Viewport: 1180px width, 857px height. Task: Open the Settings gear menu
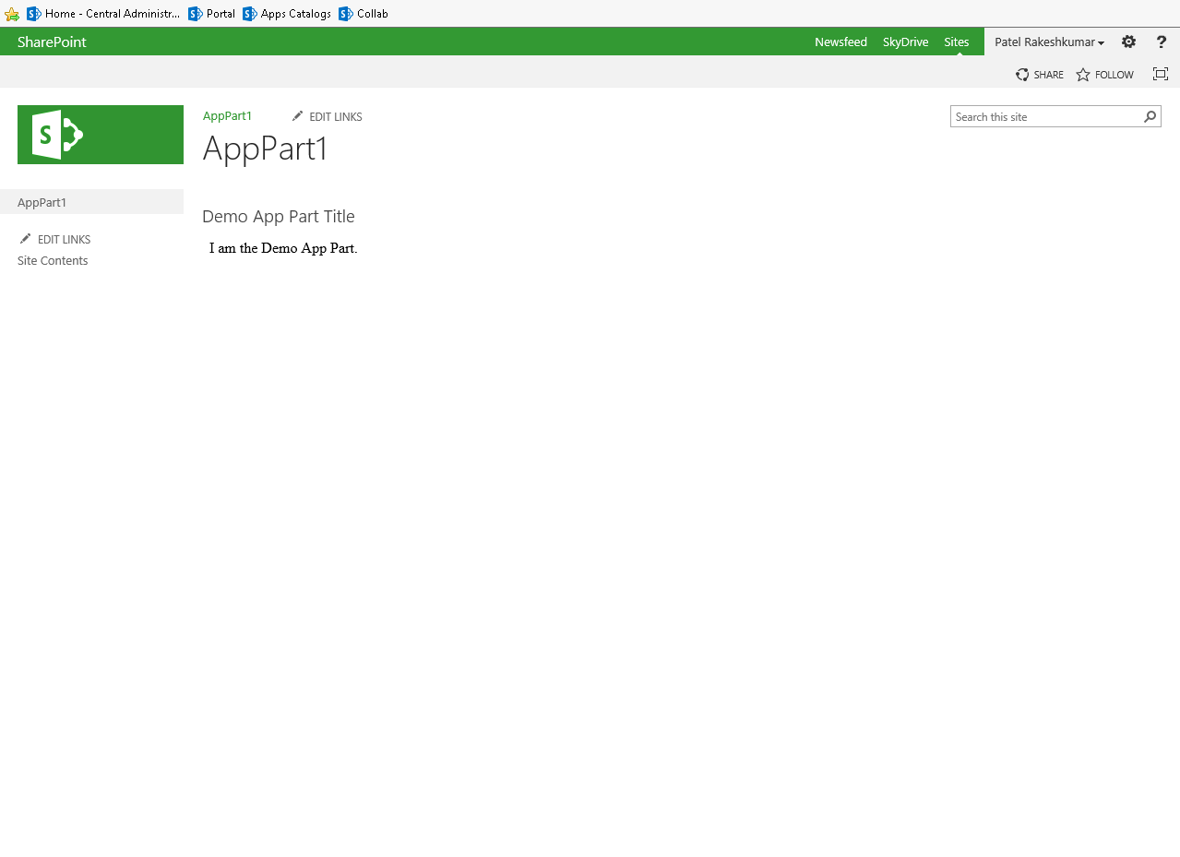[x=1128, y=42]
